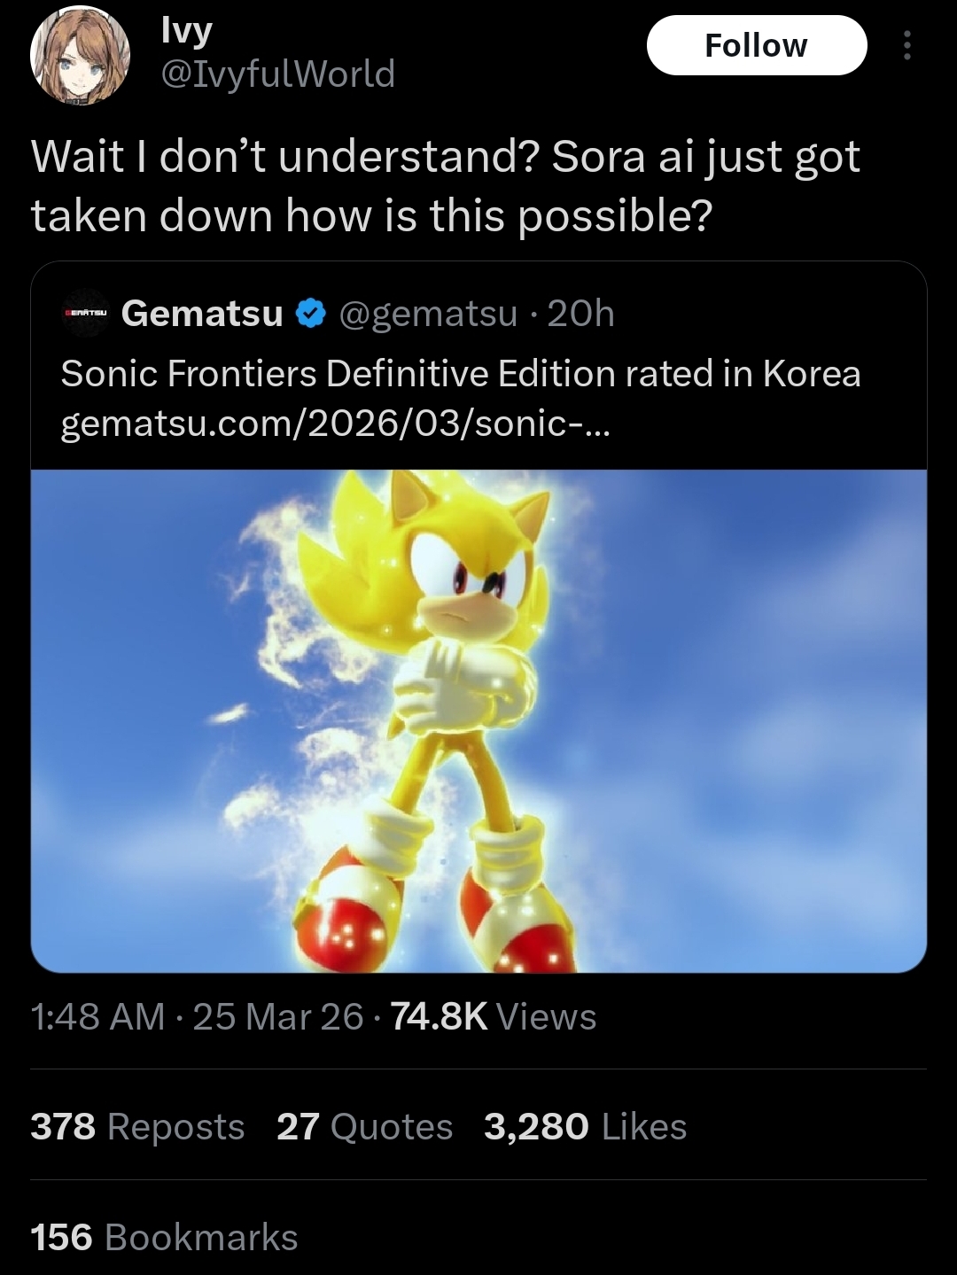Open the quoted Sonic Frontiers Definitive Edition post
957x1275 pixels.
tap(460, 374)
